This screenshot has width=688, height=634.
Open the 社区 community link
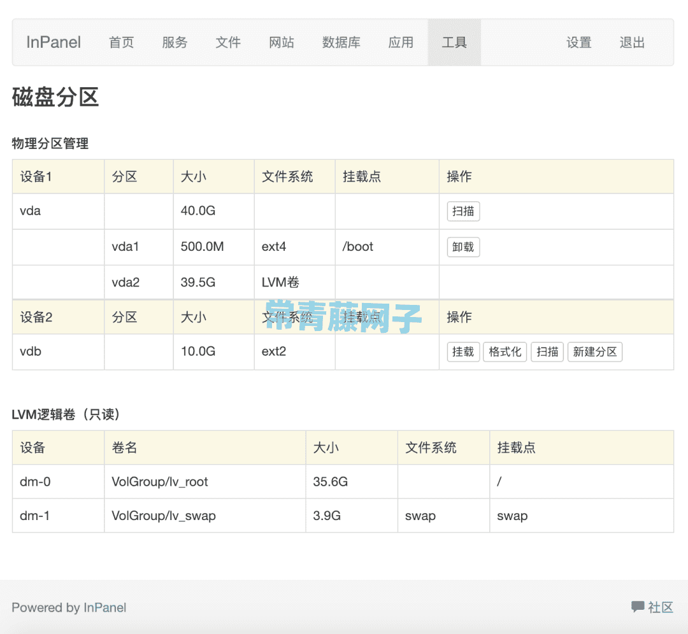click(660, 607)
